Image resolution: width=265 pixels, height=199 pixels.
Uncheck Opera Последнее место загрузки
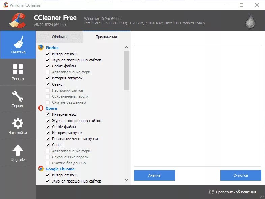tap(48, 139)
